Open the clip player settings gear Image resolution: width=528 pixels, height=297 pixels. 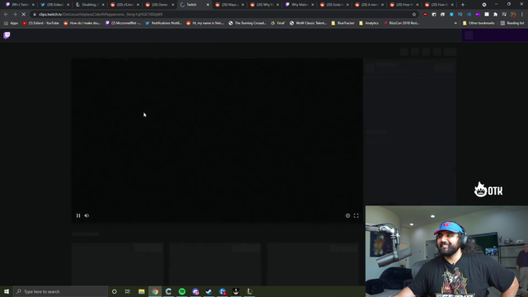point(347,215)
